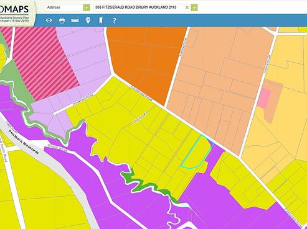
Task: Open the DP location pin tool
Action: pos(88,20)
